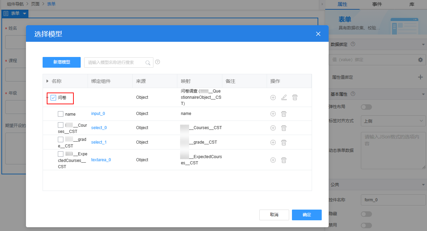
Task: Open the 标签对齐方式 dropdown
Action: [393, 121]
